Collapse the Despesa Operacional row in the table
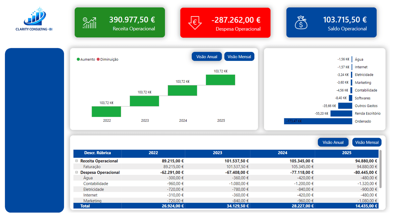This screenshot has height=220, width=398. pos(76,172)
